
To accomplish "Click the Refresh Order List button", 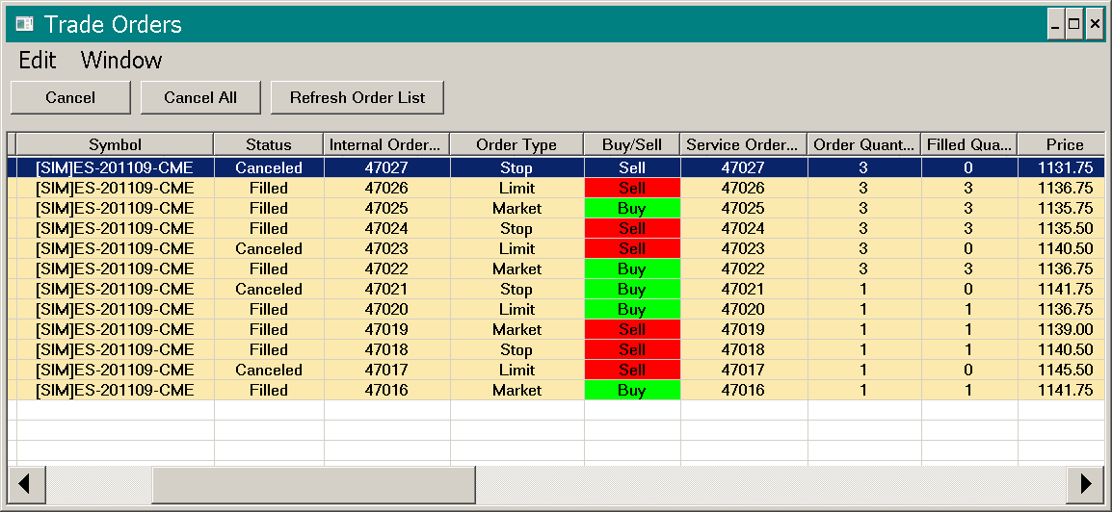I will click(x=357, y=97).
